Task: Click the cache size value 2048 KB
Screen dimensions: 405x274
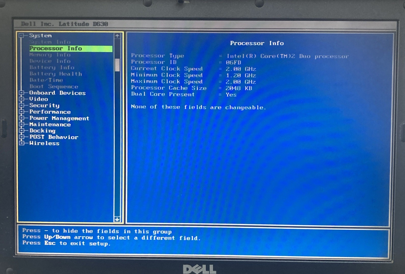Action: point(239,88)
